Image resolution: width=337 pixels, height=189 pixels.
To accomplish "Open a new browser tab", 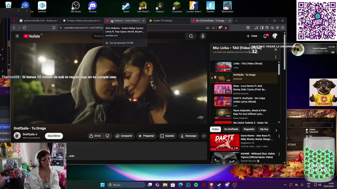I will pyautogui.click(x=236, y=20).
